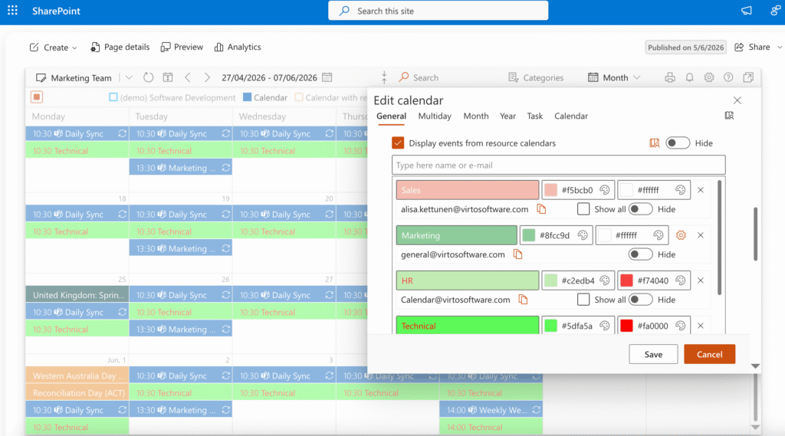Switch to the Month tab in Edit calendar
Image resolution: width=785 pixels, height=436 pixels.
tap(475, 116)
